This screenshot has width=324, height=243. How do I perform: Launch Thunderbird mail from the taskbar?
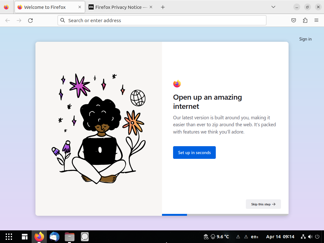tap(54, 237)
